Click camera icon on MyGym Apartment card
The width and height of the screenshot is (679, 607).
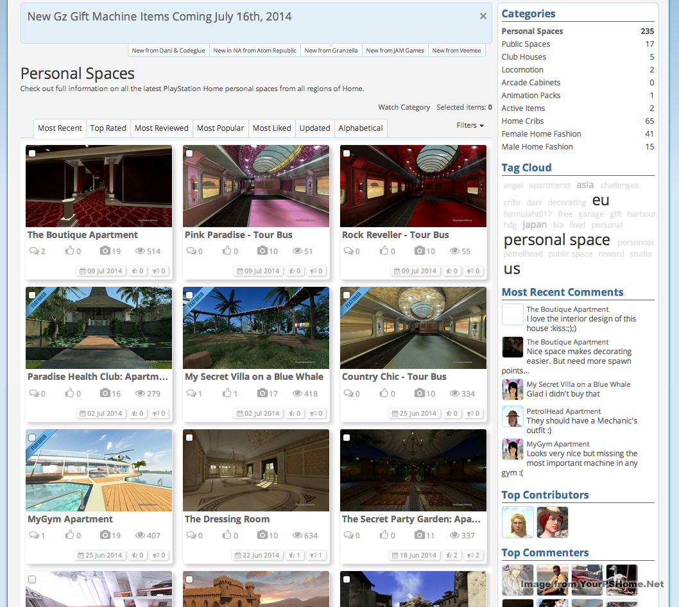(x=105, y=534)
